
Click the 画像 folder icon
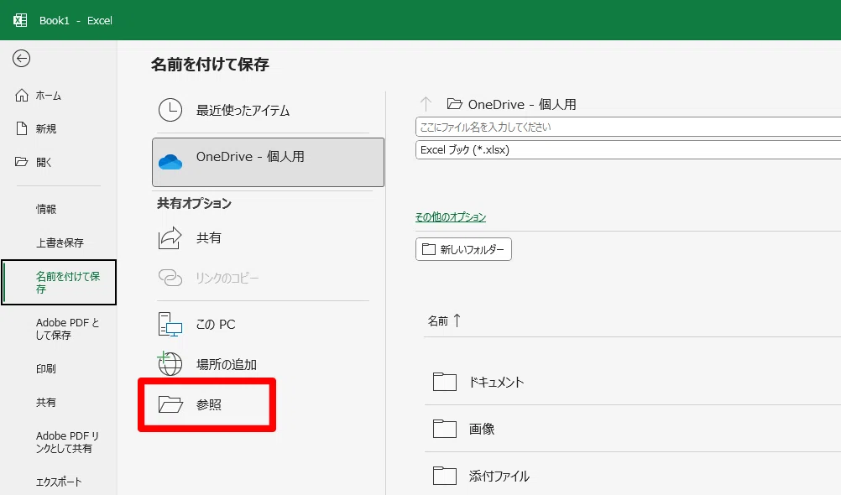(445, 429)
